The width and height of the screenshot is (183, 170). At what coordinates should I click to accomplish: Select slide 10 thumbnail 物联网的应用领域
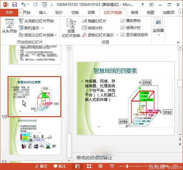coord(35,136)
